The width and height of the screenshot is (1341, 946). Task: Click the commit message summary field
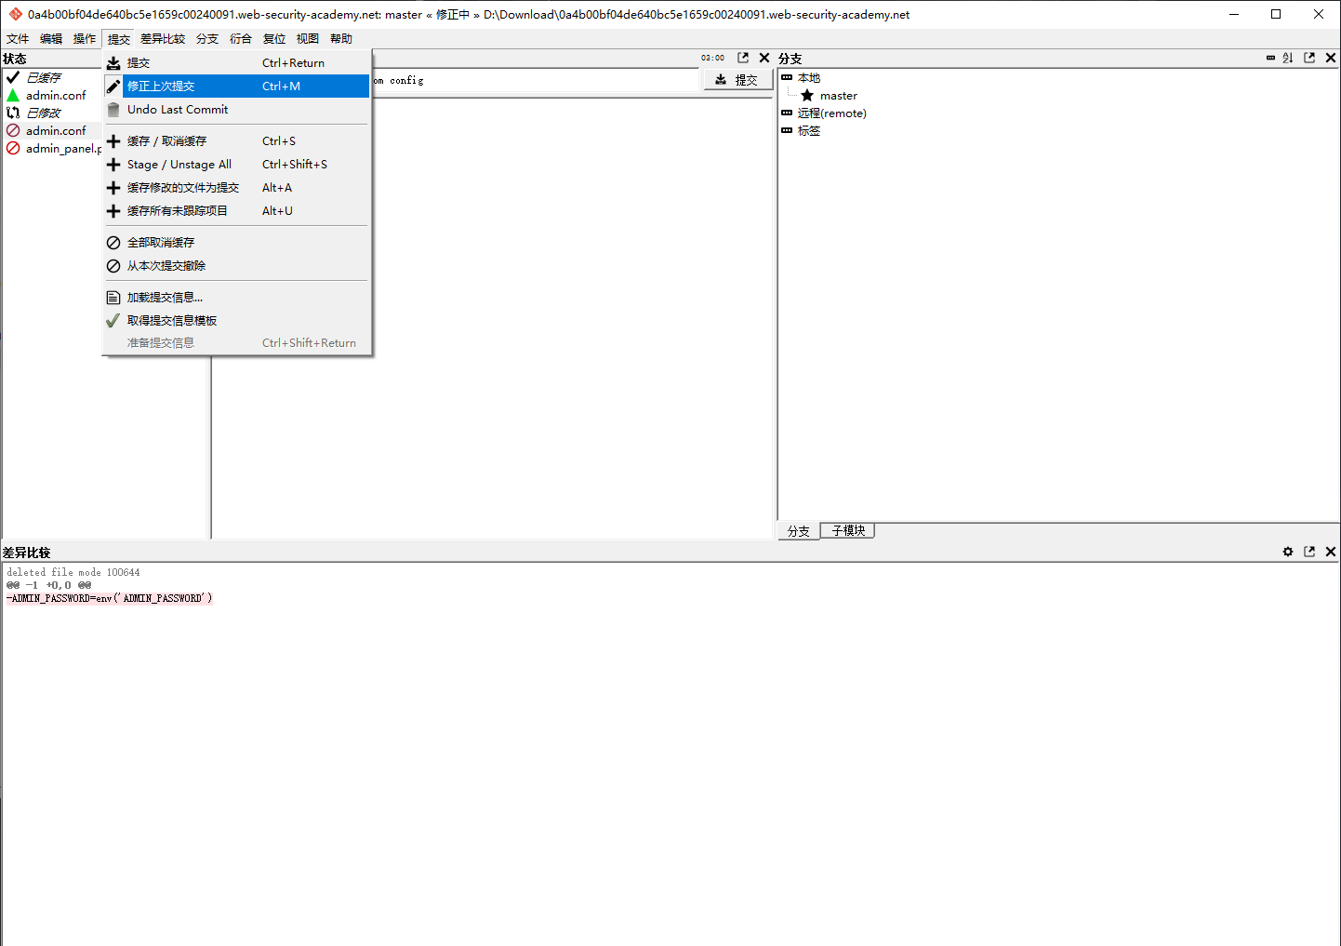pyautogui.click(x=535, y=80)
